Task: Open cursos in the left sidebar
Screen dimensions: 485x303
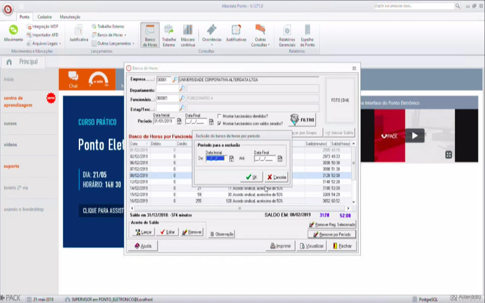Action: (x=10, y=123)
